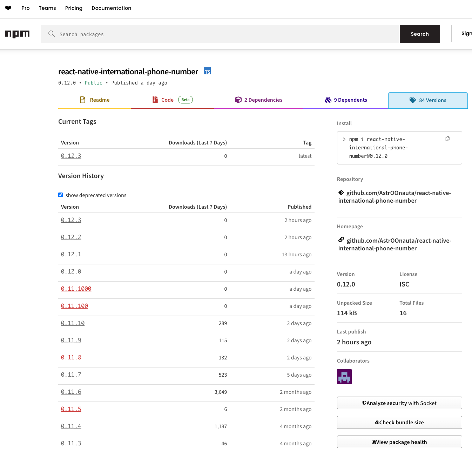472x452 pixels.
Task: Click the Code zip file icon
Action: coord(155,100)
